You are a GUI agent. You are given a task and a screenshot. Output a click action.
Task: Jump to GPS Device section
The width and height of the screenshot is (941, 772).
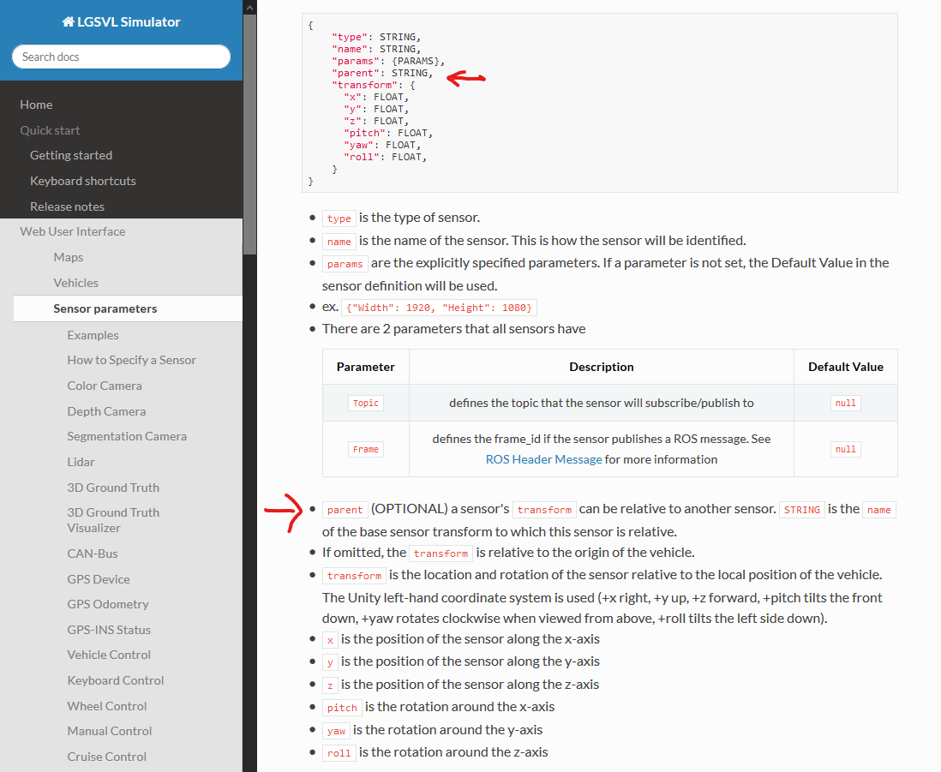point(99,579)
